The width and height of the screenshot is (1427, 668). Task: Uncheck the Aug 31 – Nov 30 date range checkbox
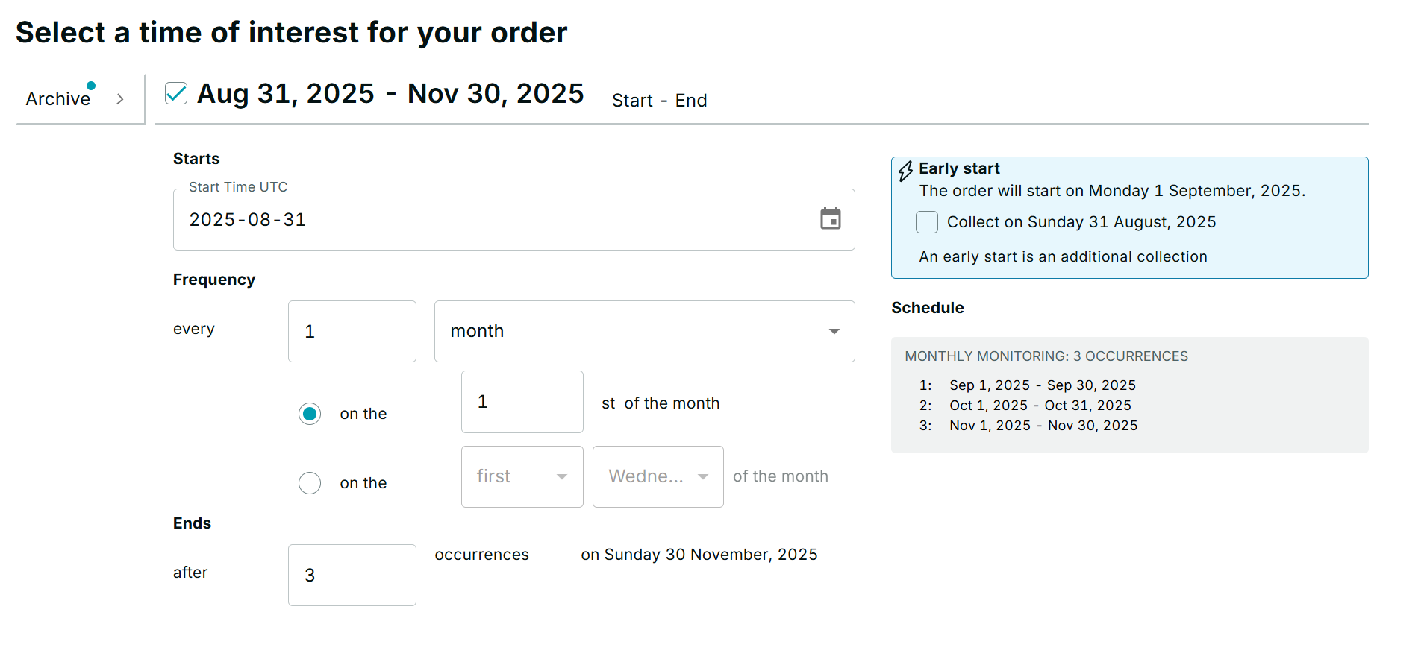176,94
